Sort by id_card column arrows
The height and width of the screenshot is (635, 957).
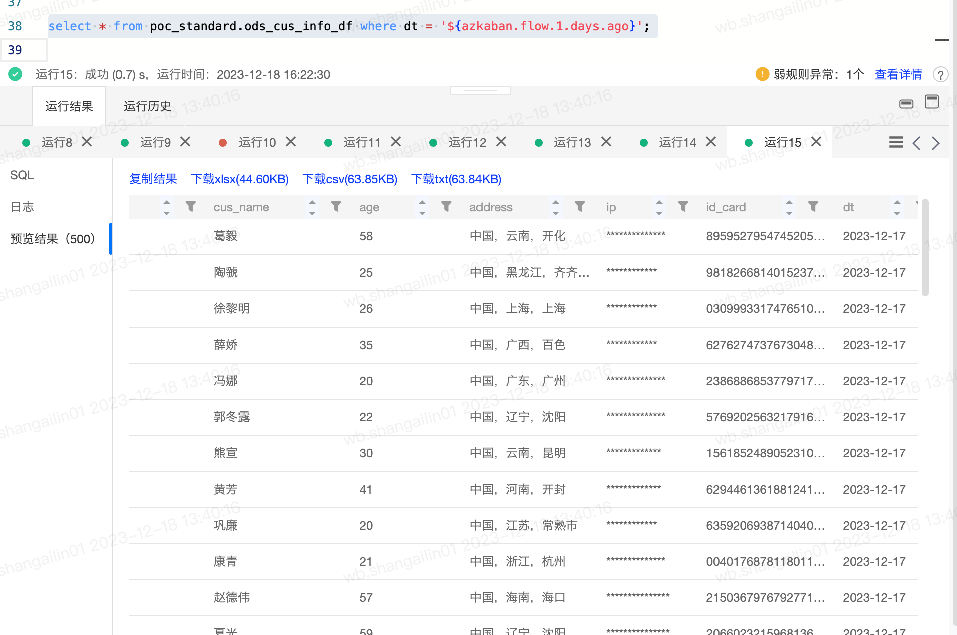pyautogui.click(x=789, y=207)
